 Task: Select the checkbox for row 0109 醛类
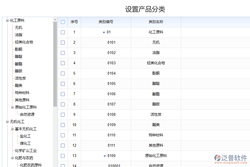pos(63,125)
